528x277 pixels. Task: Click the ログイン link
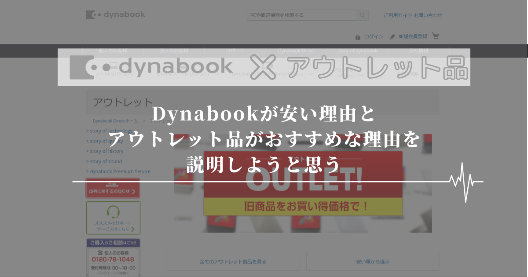tap(374, 36)
